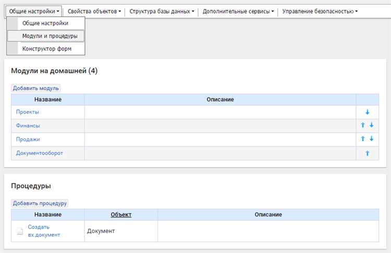Move the Финансы module up
This screenshot has height=253, width=391.
tap(363, 125)
